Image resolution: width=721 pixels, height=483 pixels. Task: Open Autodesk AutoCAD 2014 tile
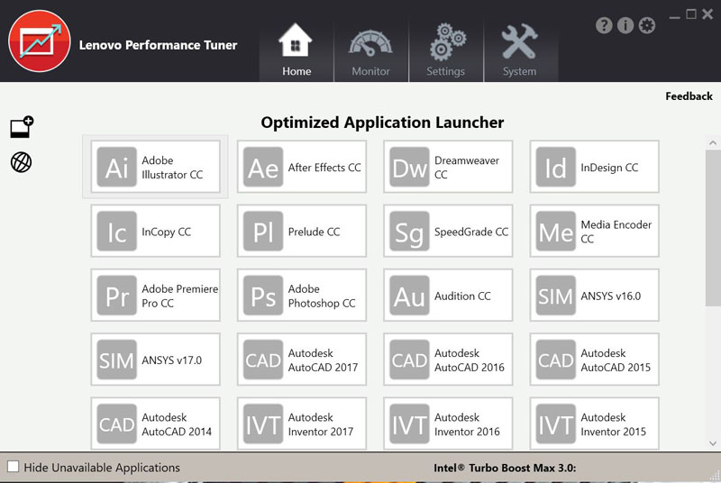pyautogui.click(x=155, y=424)
